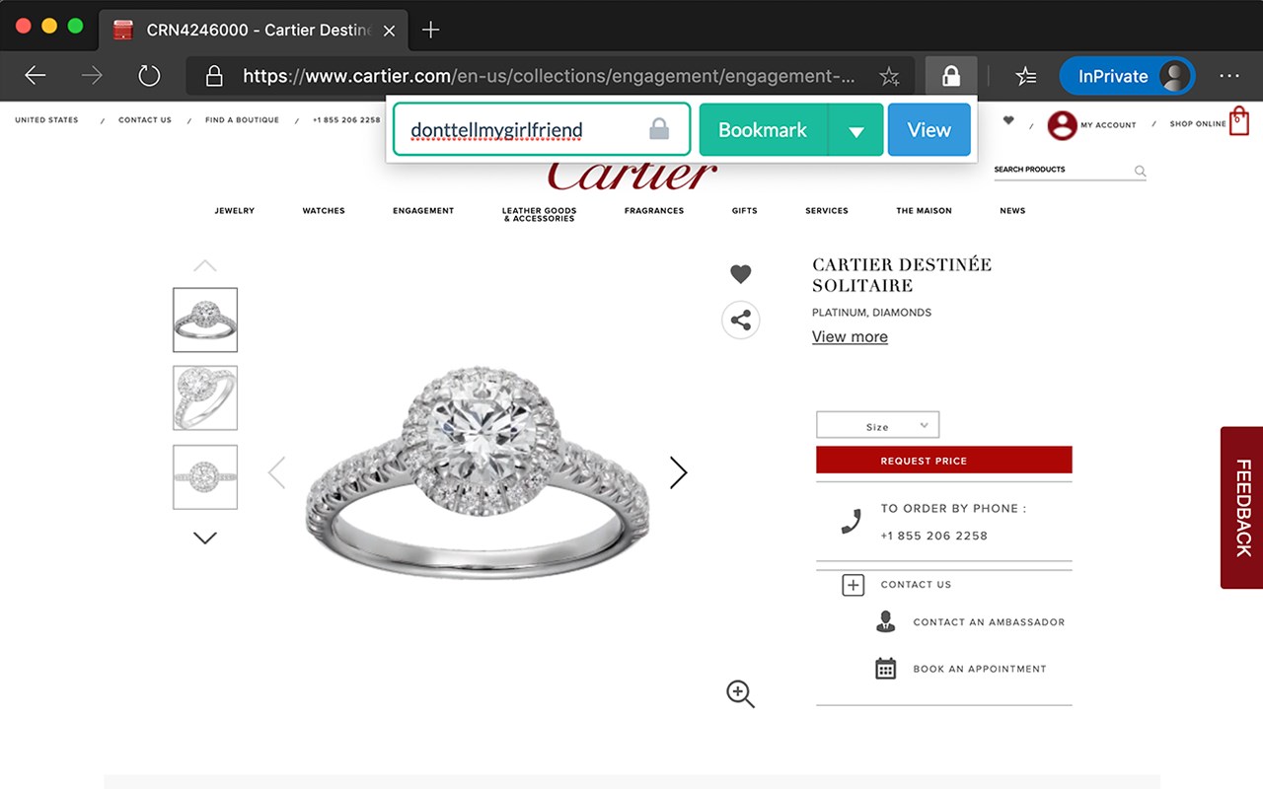Click Find a Boutique link
The width and height of the screenshot is (1263, 789).
242,120
